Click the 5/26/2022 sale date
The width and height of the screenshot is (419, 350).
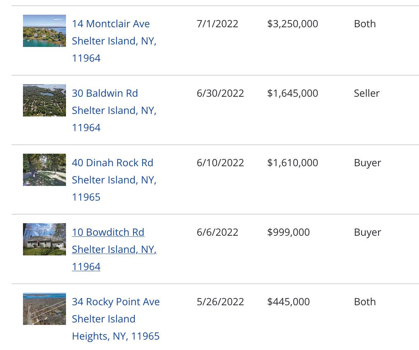(x=220, y=302)
